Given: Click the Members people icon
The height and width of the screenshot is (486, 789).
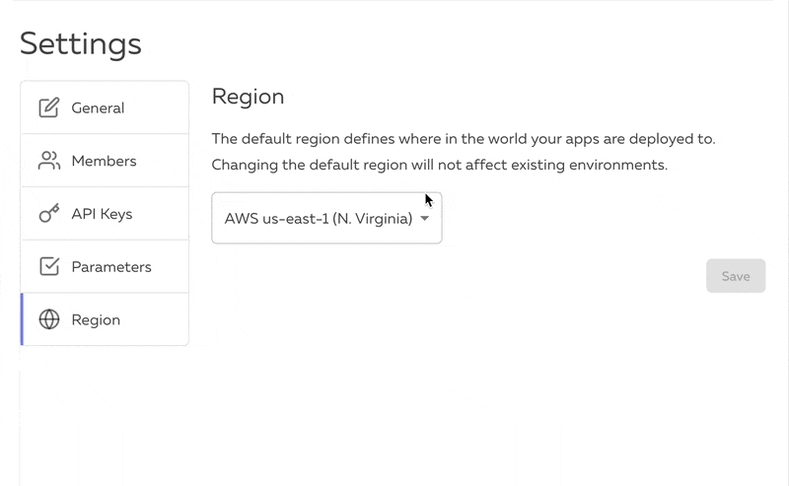Looking at the screenshot, I should [49, 161].
